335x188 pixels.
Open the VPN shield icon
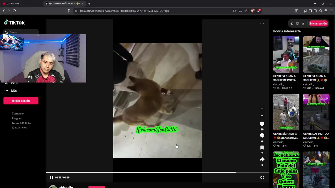click(326, 11)
